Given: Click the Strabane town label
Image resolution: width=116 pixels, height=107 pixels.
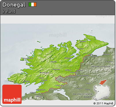Looking at the screenshot, I should [79, 71].
